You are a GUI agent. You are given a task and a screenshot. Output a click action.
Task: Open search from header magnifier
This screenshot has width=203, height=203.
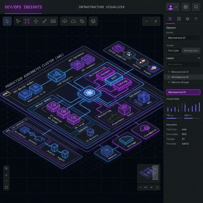coord(196,7)
